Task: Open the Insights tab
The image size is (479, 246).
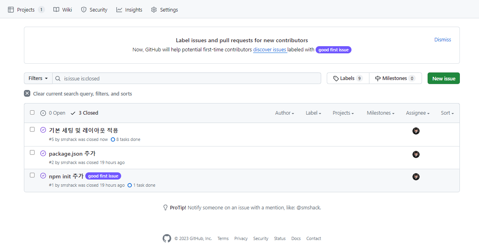Action: [129, 10]
